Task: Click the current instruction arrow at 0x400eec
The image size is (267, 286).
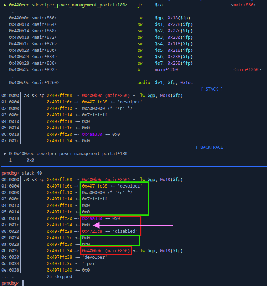Action: pos(4,5)
